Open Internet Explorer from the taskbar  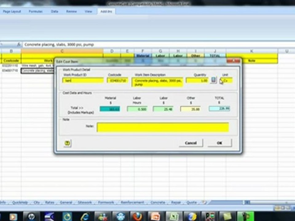click(x=85, y=216)
